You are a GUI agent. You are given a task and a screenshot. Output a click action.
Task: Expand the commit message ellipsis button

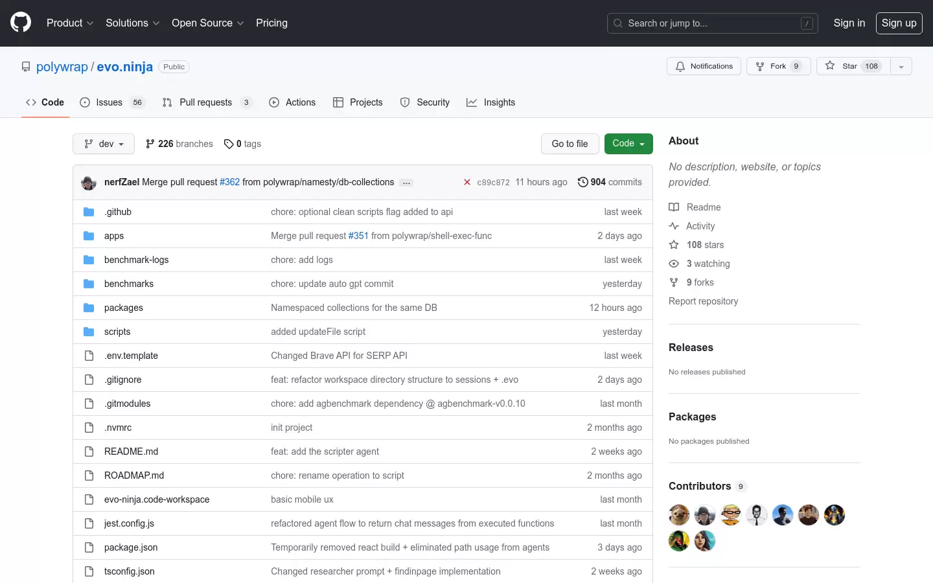(406, 183)
